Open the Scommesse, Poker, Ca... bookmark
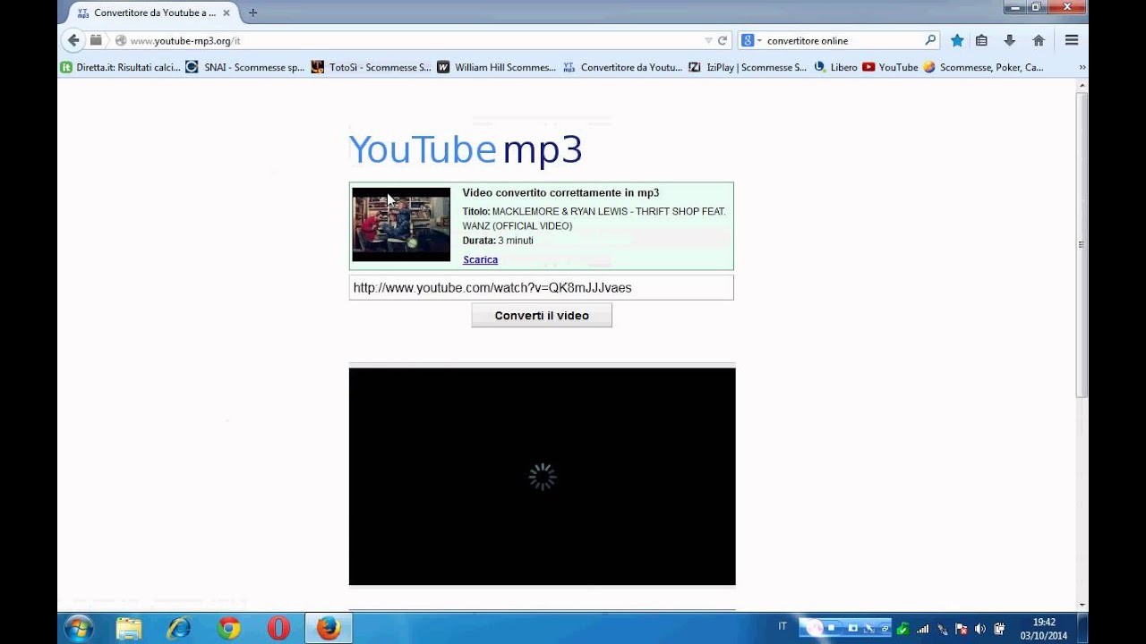The image size is (1146, 644). (x=984, y=67)
